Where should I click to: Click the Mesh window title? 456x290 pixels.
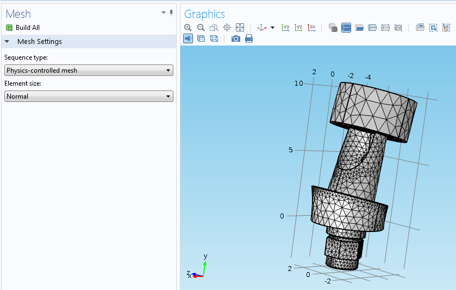point(18,14)
